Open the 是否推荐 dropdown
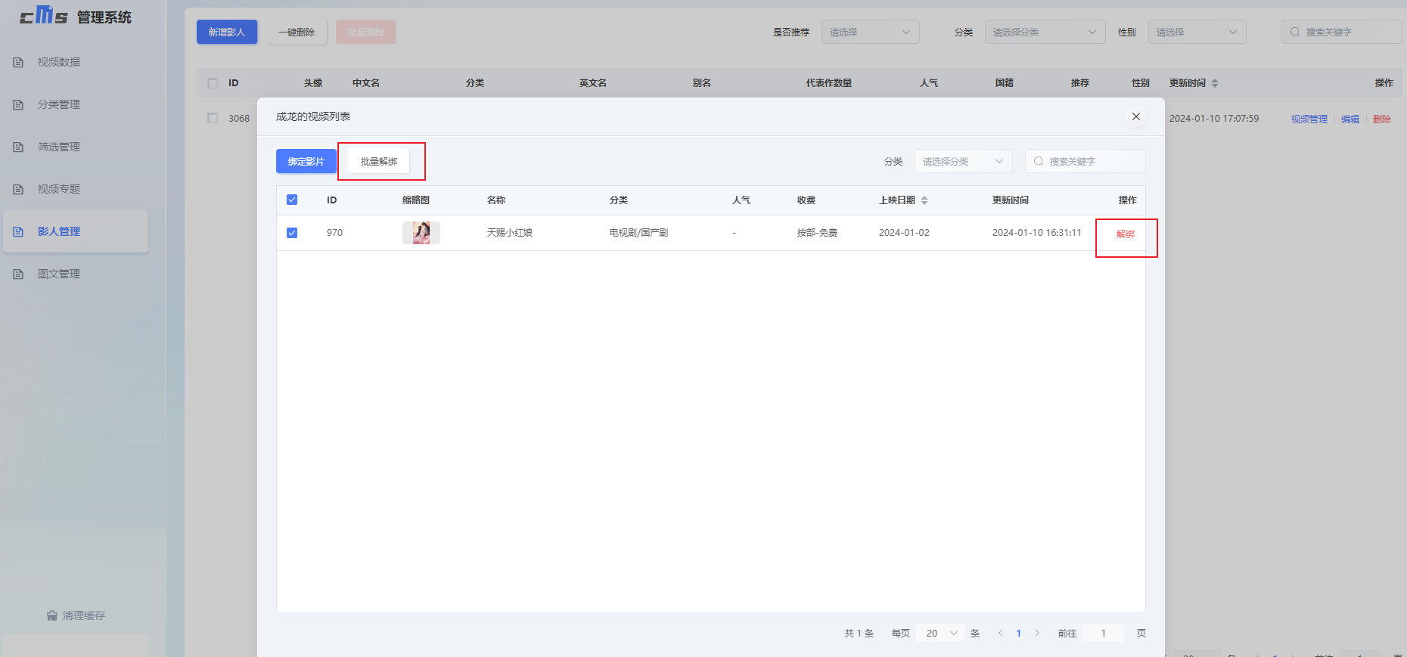The image size is (1407, 657). pyautogui.click(x=870, y=32)
